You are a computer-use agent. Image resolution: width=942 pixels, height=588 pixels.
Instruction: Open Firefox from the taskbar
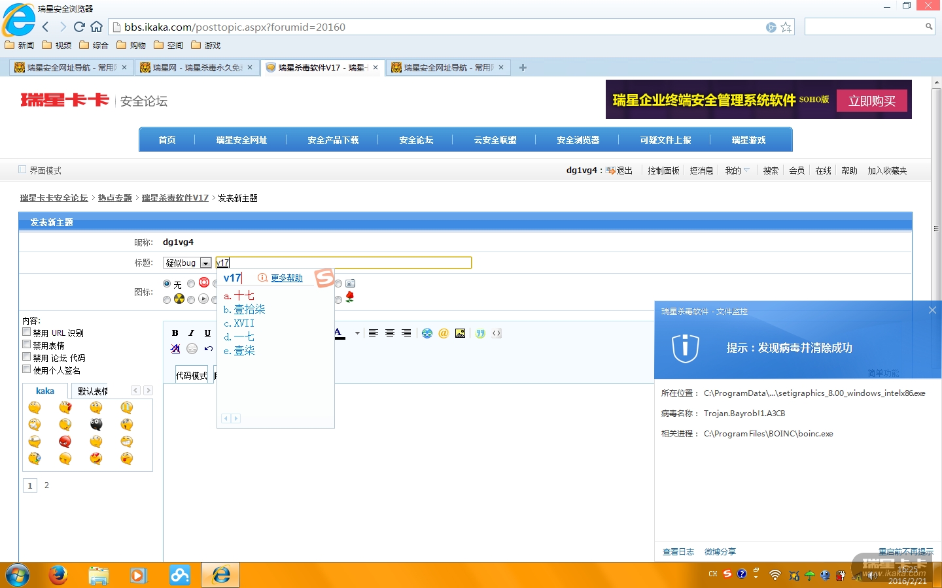click(x=58, y=575)
